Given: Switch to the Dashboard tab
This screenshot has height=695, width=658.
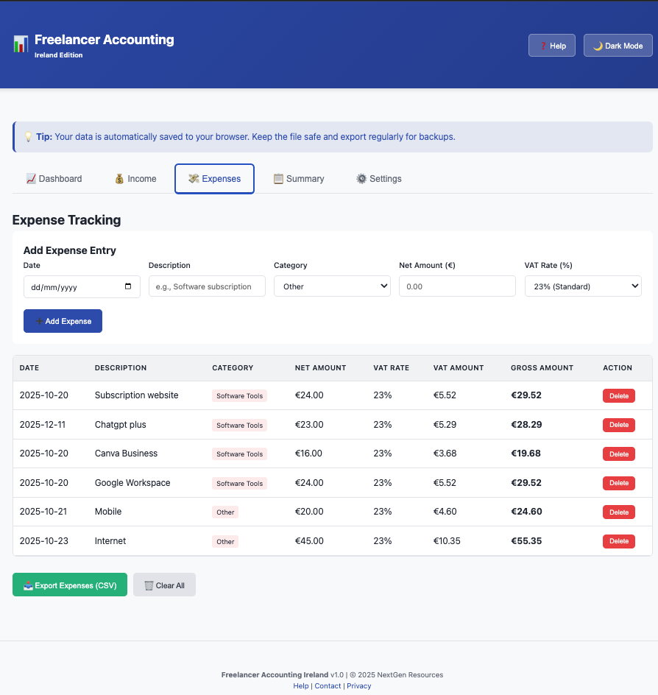Looking at the screenshot, I should point(54,179).
